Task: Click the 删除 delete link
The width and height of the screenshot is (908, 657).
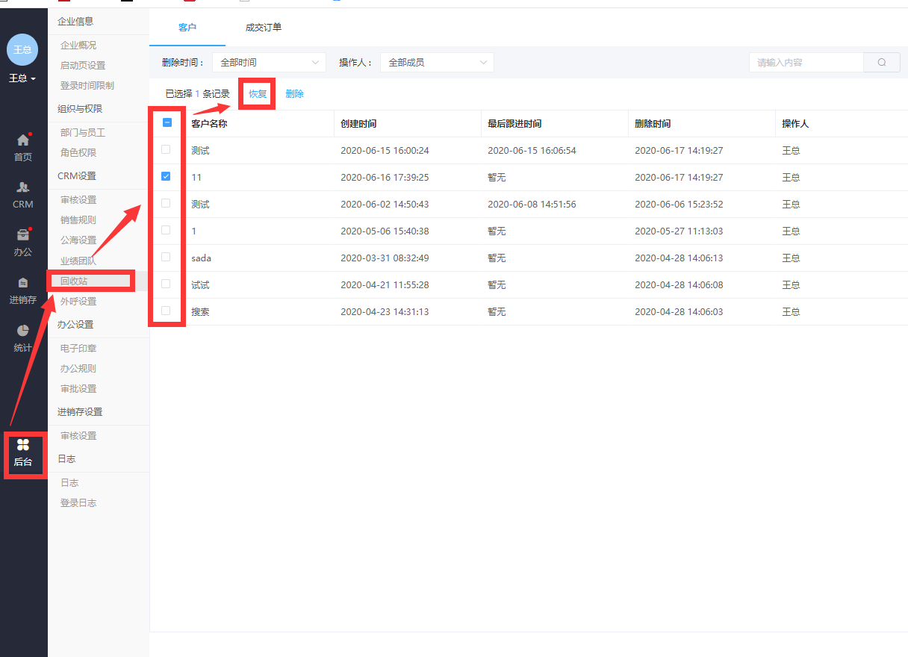Action: [294, 94]
